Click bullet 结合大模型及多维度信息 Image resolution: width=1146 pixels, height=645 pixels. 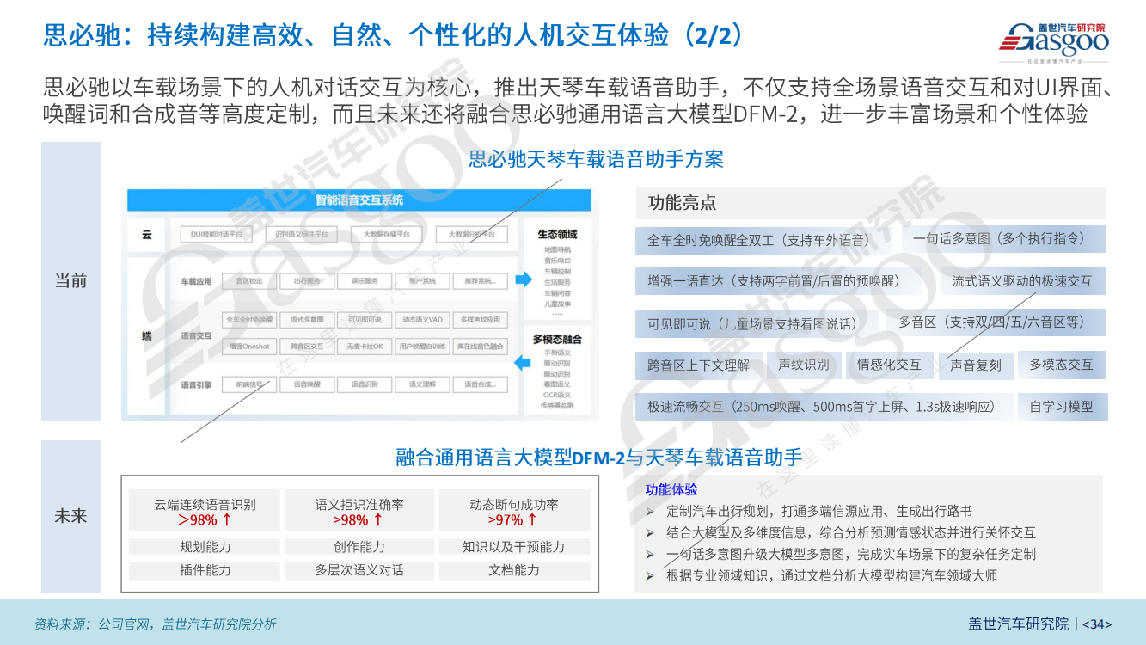tap(851, 532)
